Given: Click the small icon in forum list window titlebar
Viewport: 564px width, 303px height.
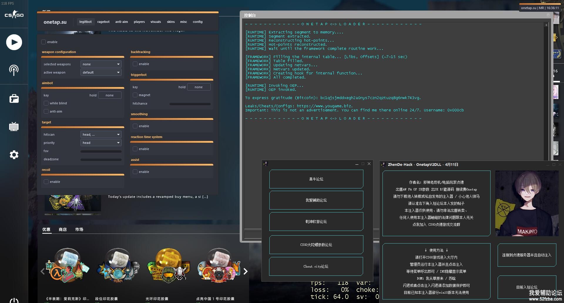Looking at the screenshot, I should 266,164.
